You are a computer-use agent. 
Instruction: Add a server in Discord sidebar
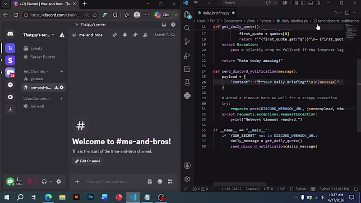pos(10,85)
